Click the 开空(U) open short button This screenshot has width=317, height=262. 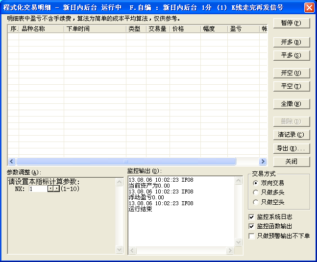pyautogui.click(x=292, y=73)
